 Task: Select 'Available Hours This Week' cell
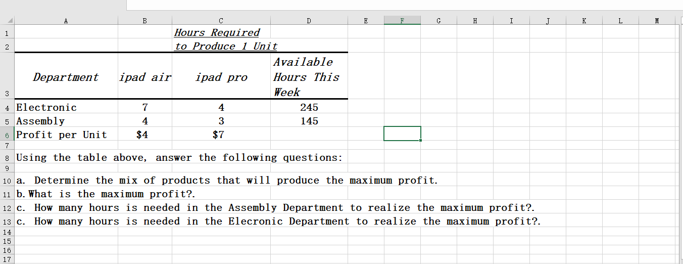coord(309,77)
